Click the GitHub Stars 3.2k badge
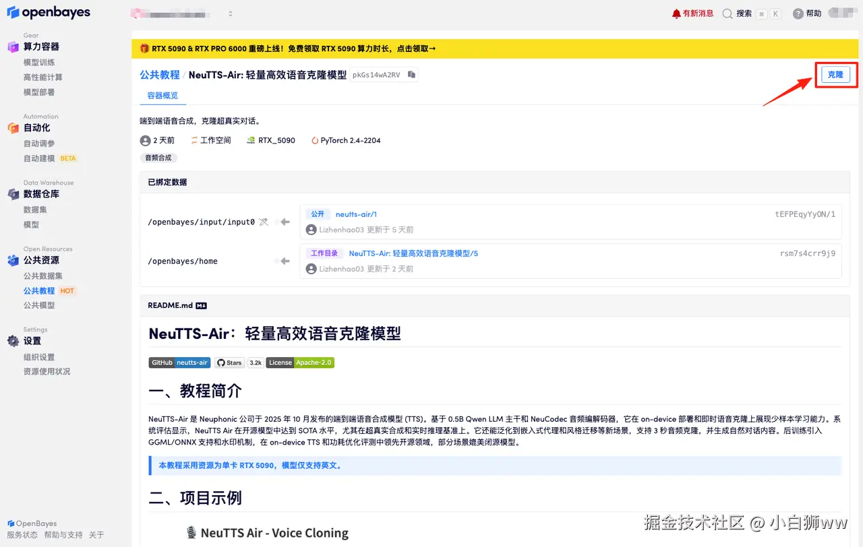Viewport: 863px width, 547px height. click(x=239, y=362)
